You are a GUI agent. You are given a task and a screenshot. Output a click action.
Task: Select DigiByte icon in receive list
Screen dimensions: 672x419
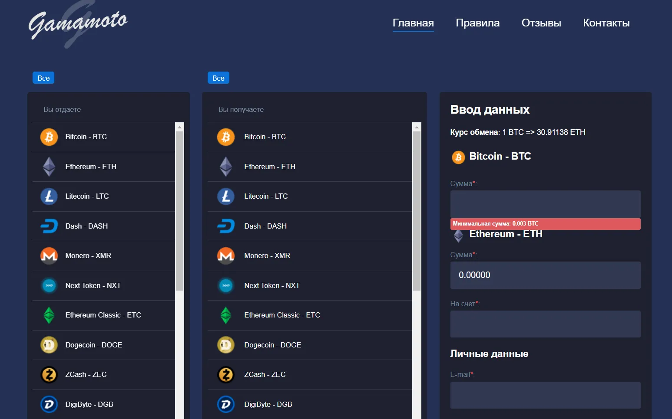[x=226, y=405]
